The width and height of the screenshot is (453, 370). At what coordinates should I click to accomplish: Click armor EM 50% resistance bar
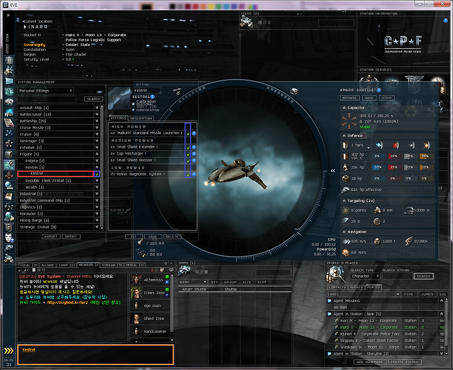click(378, 167)
